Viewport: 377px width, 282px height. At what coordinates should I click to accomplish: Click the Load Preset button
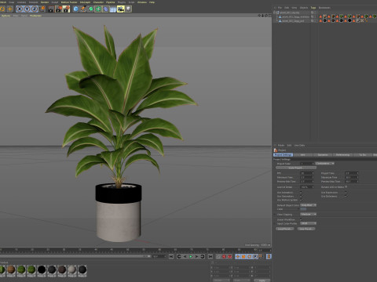(x=285, y=229)
